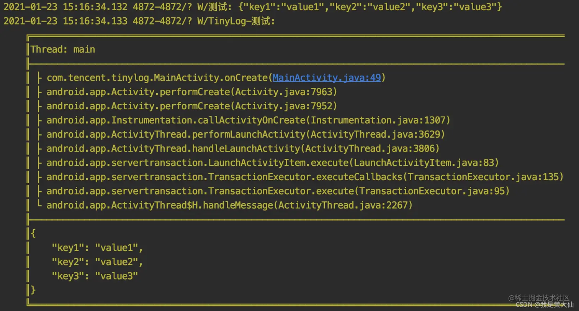Click the closing brace of the JSON block
The image size is (579, 311).
click(x=33, y=290)
